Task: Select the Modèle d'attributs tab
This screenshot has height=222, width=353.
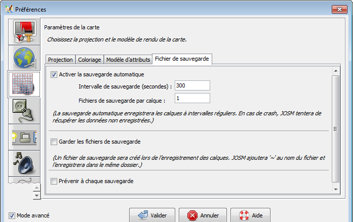Action: tap(128, 60)
